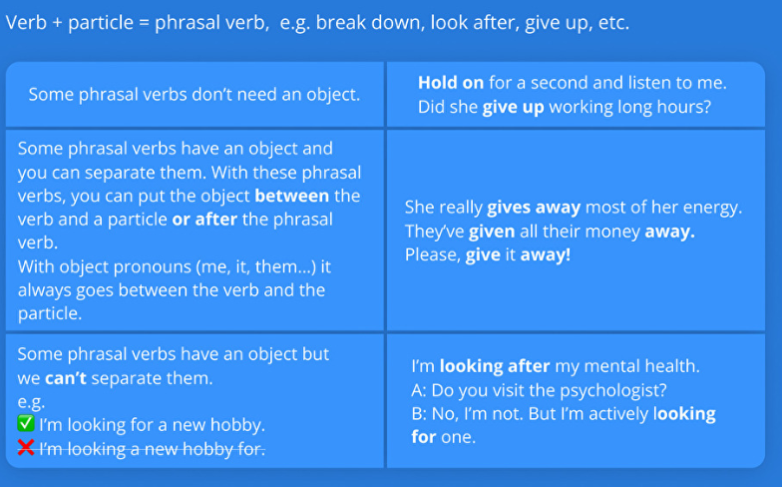
Task: Click the 'e.g.' label in bottom-left cell
Action: point(31,402)
